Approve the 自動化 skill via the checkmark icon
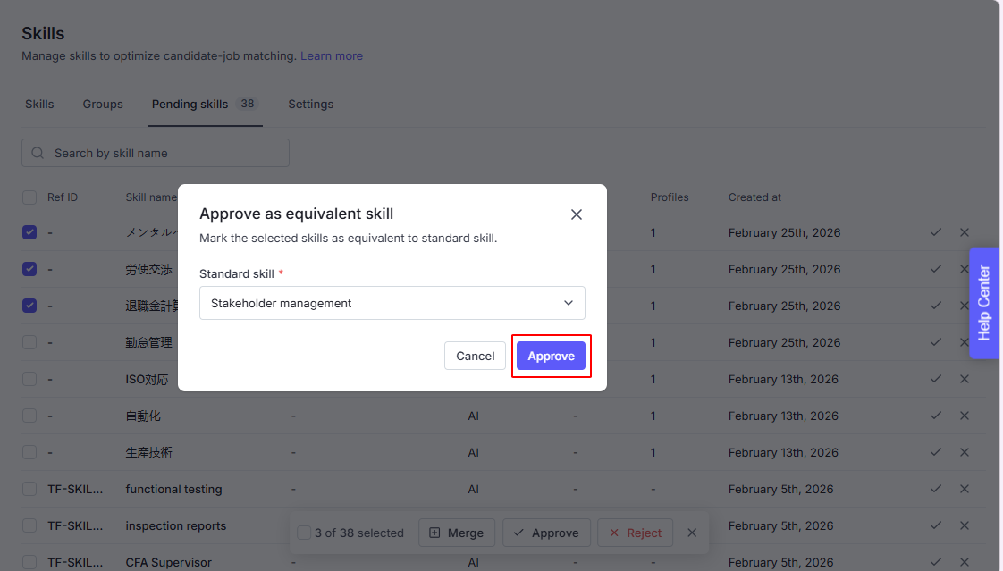This screenshot has width=1003, height=571. coord(936,416)
